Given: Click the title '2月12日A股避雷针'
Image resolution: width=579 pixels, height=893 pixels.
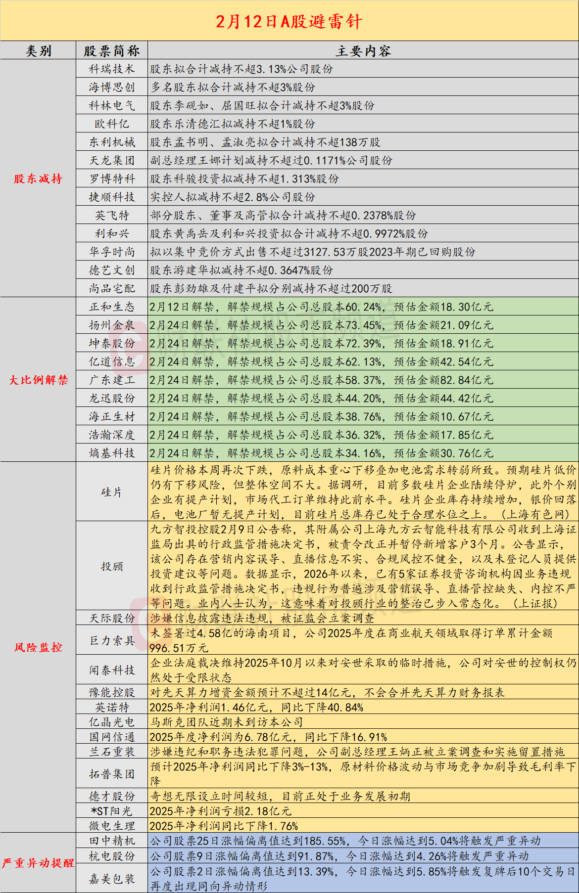Looking at the screenshot, I should [x=289, y=21].
